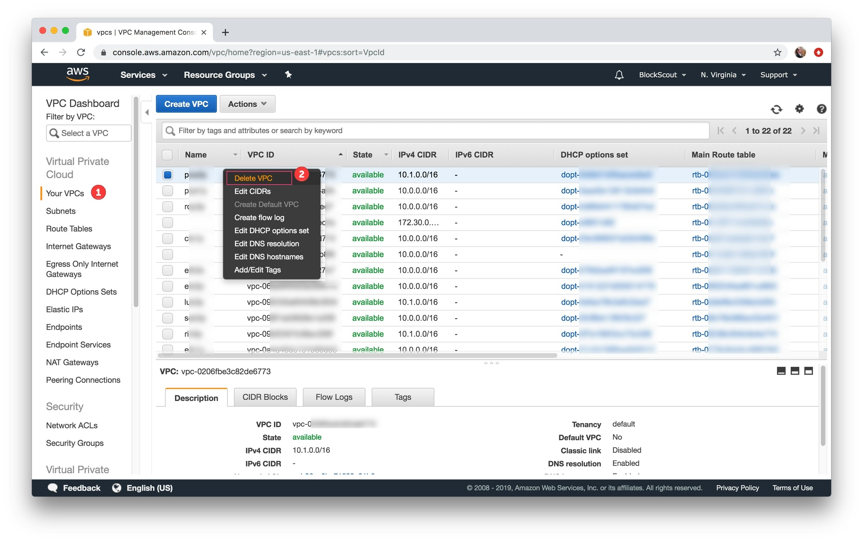Click the help question mark icon
863x542 pixels.
pyautogui.click(x=821, y=109)
